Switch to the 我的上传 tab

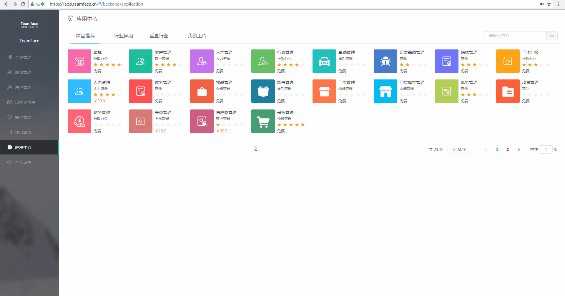coord(197,36)
